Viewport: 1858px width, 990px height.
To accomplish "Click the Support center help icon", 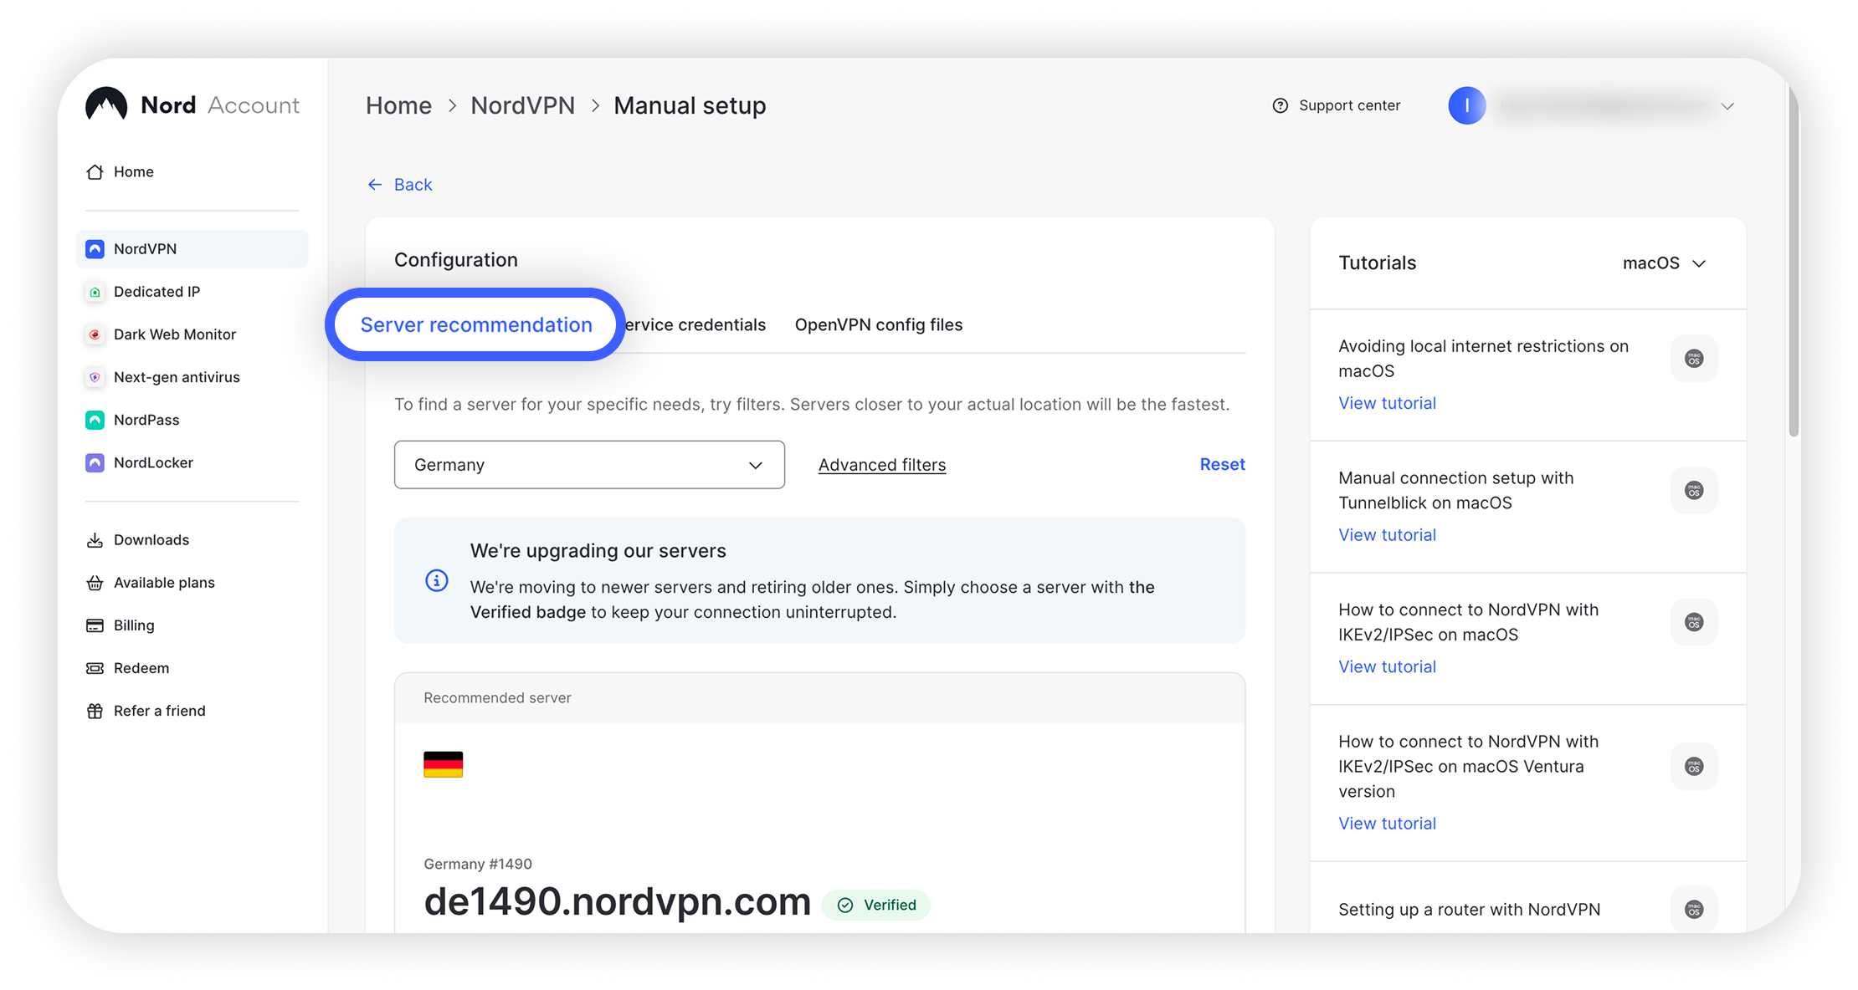I will [x=1280, y=105].
